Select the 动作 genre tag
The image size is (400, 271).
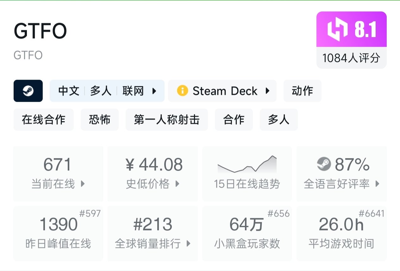[302, 91]
